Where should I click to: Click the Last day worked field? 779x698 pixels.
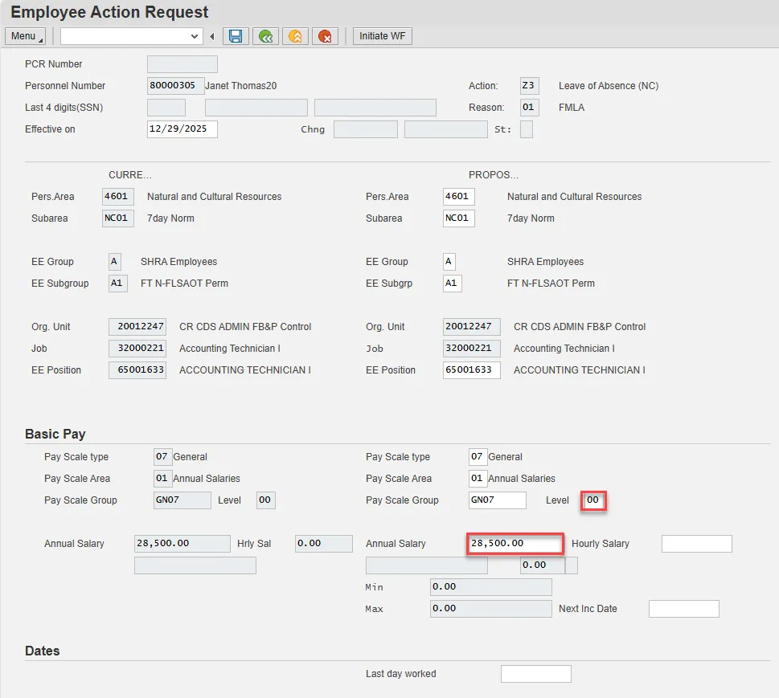tap(535, 674)
